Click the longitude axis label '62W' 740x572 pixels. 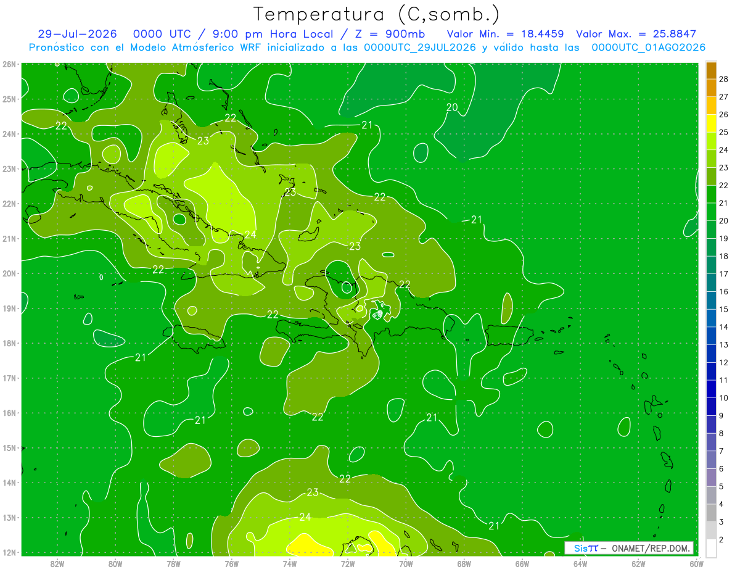(x=638, y=563)
